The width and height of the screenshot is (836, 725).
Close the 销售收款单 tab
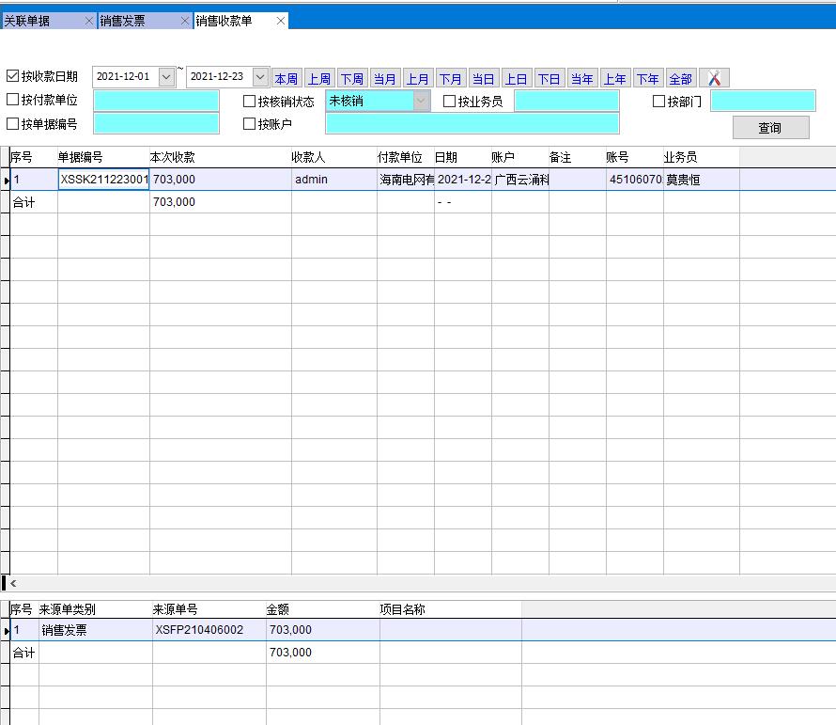coord(281,21)
